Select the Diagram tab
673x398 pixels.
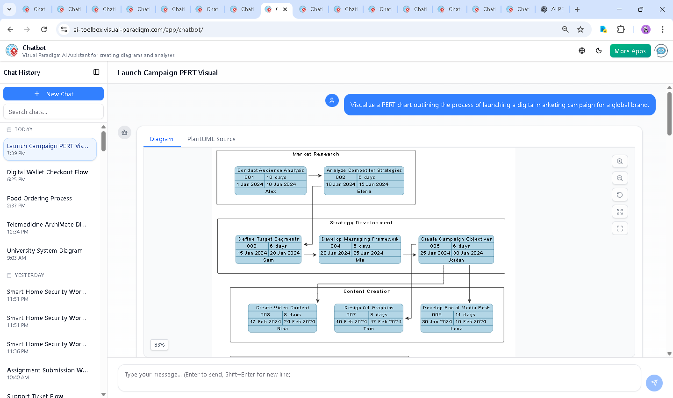162,139
